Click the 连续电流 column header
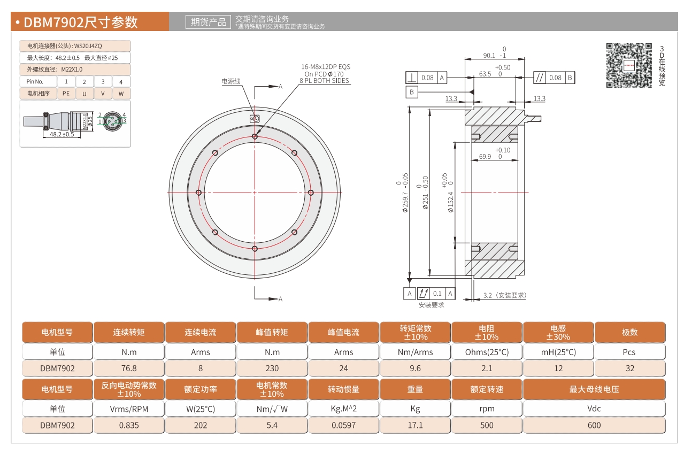 click(x=201, y=332)
